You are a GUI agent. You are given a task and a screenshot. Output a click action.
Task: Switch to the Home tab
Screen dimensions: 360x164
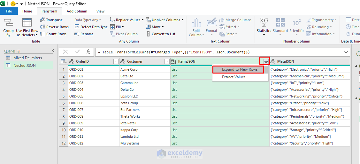(27, 11)
